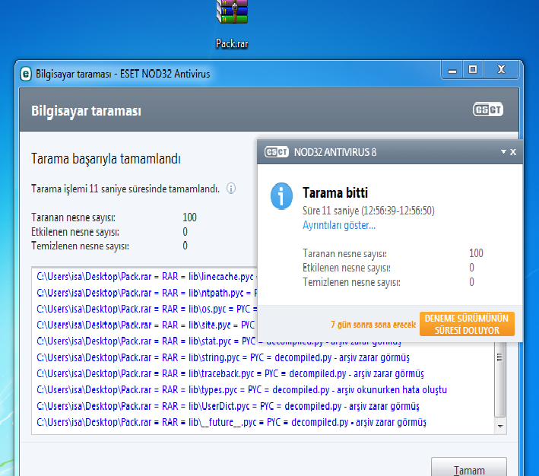
Task: Close the Bilgisayar taraması window
Action: 501,70
